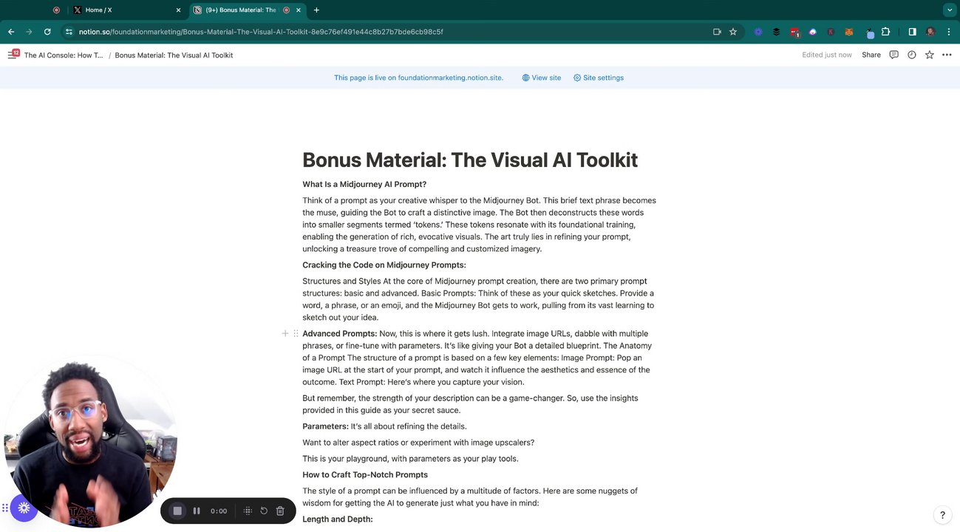Select the Bonus Material Notion tab
The height and width of the screenshot is (532, 960).
(x=247, y=10)
